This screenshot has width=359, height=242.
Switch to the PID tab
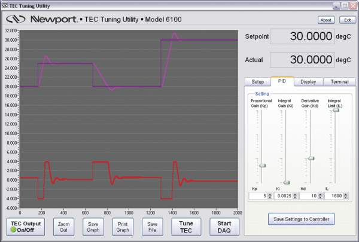(283, 81)
